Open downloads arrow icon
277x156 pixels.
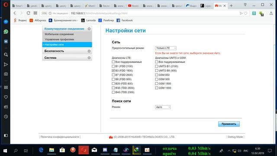coord(271,13)
